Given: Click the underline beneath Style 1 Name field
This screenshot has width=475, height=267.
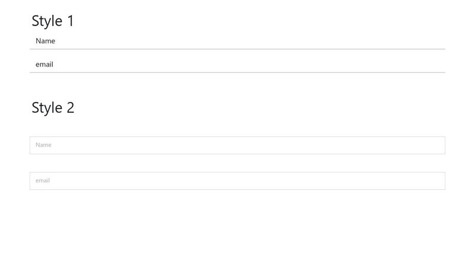Looking at the screenshot, I should [x=237, y=49].
